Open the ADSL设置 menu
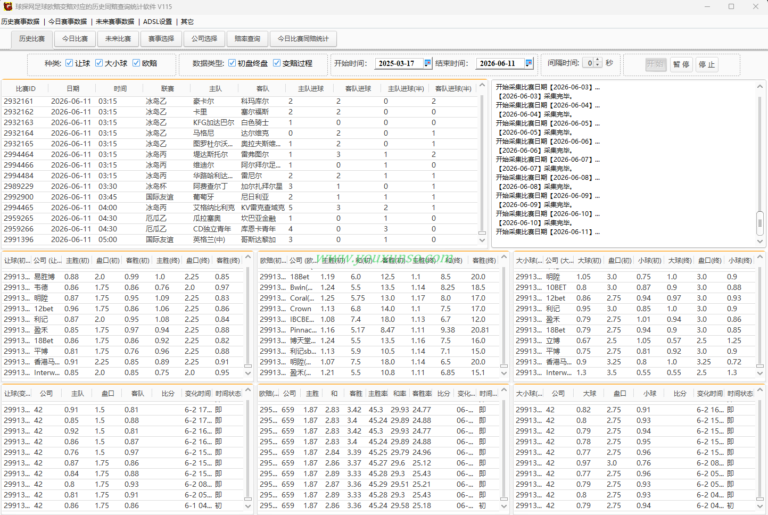 tap(158, 22)
